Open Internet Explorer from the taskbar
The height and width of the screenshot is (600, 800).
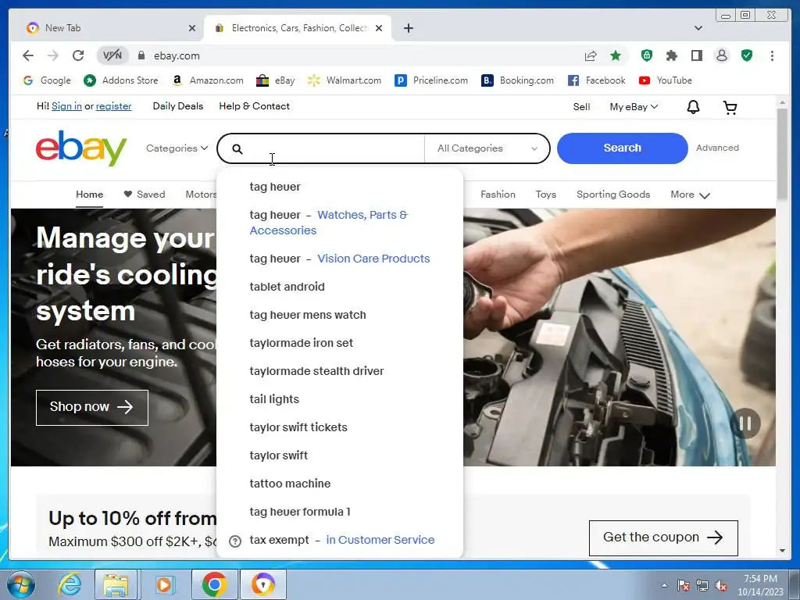69,584
